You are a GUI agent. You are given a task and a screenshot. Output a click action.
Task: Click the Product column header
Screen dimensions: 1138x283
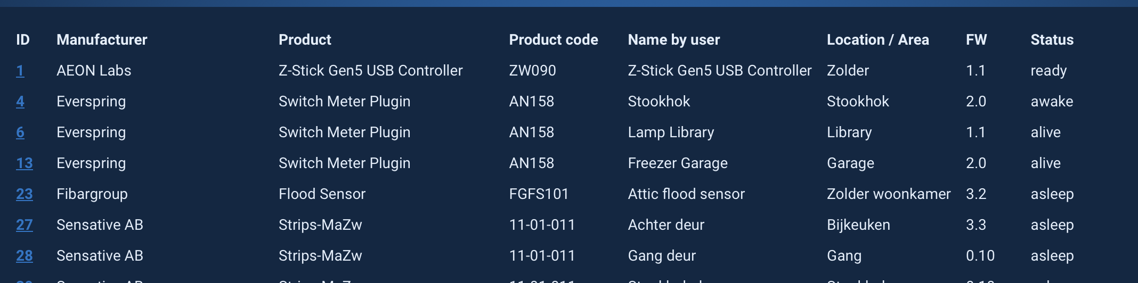coord(305,40)
